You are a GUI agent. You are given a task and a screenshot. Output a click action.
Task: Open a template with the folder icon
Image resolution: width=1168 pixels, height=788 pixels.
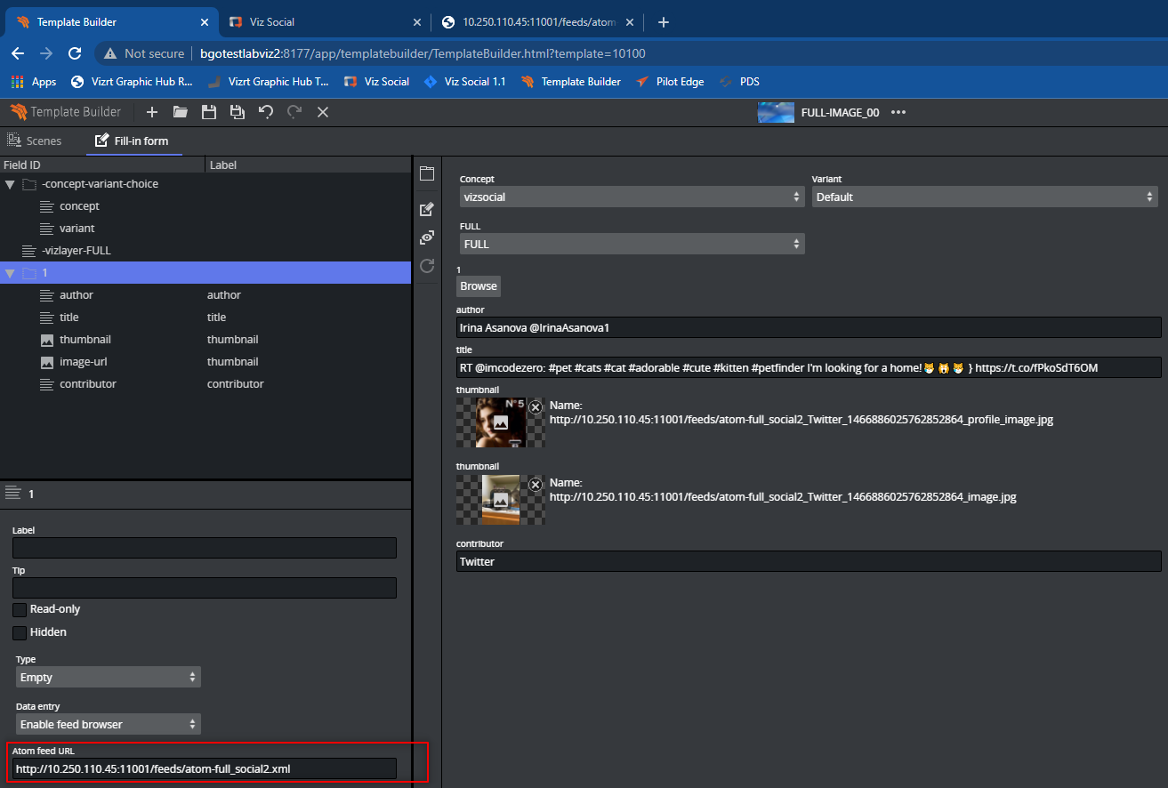[181, 112]
